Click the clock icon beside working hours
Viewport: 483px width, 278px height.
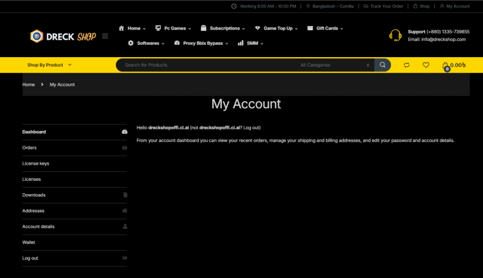click(234, 6)
